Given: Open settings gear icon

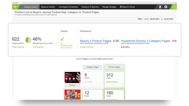Looking at the screenshot, I should coord(166,7).
